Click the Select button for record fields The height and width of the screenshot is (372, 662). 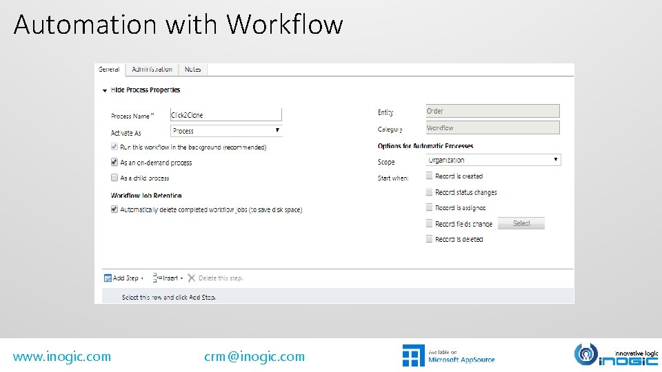[521, 223]
